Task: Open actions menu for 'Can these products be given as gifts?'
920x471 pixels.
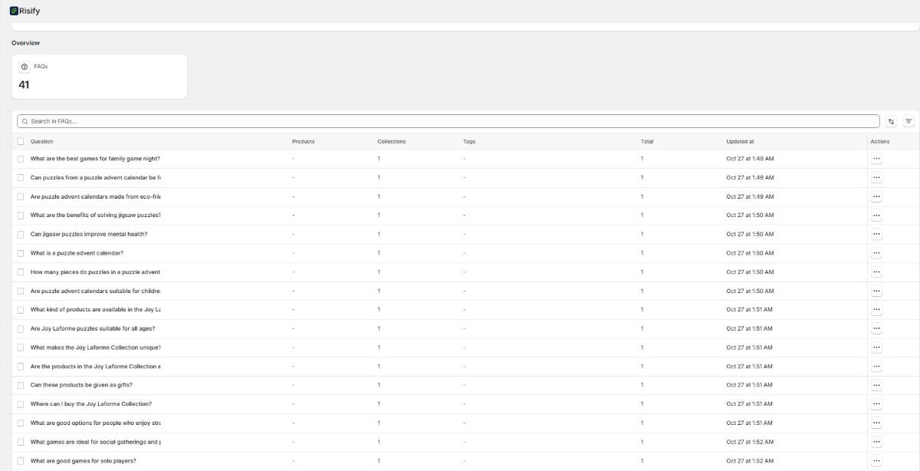Action: (876, 385)
